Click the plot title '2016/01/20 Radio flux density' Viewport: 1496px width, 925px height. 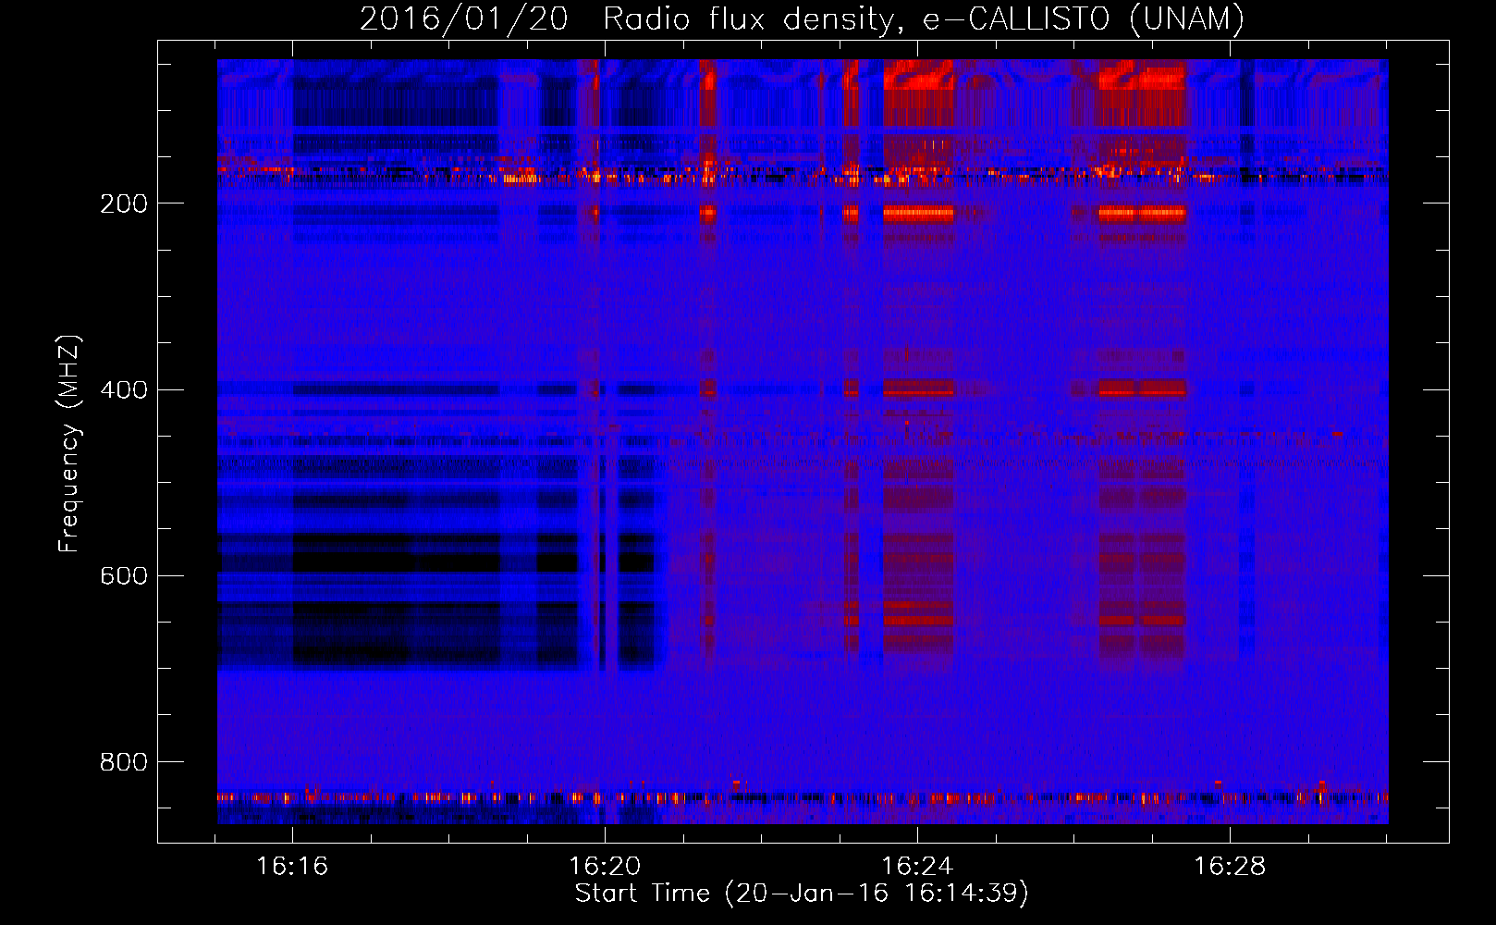click(x=802, y=18)
